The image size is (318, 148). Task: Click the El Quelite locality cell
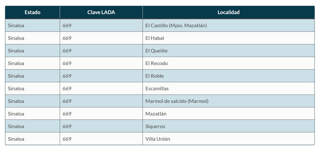coord(156,51)
